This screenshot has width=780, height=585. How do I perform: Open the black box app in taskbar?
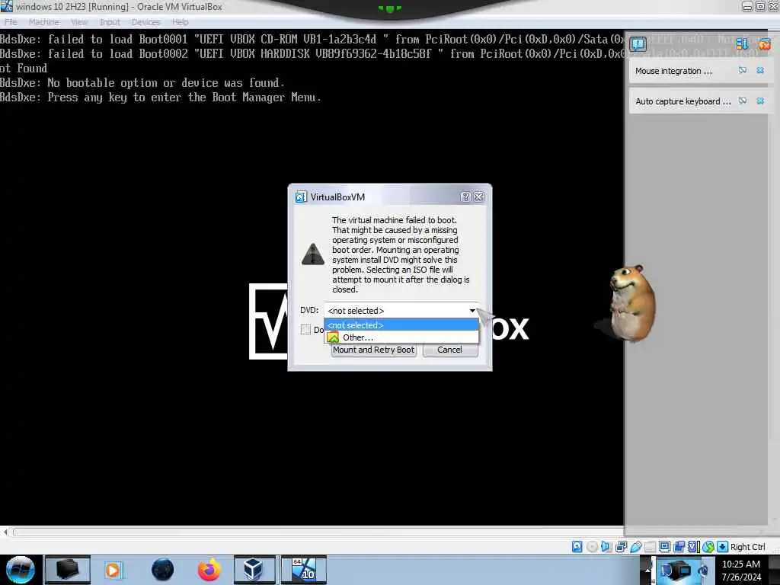68,570
